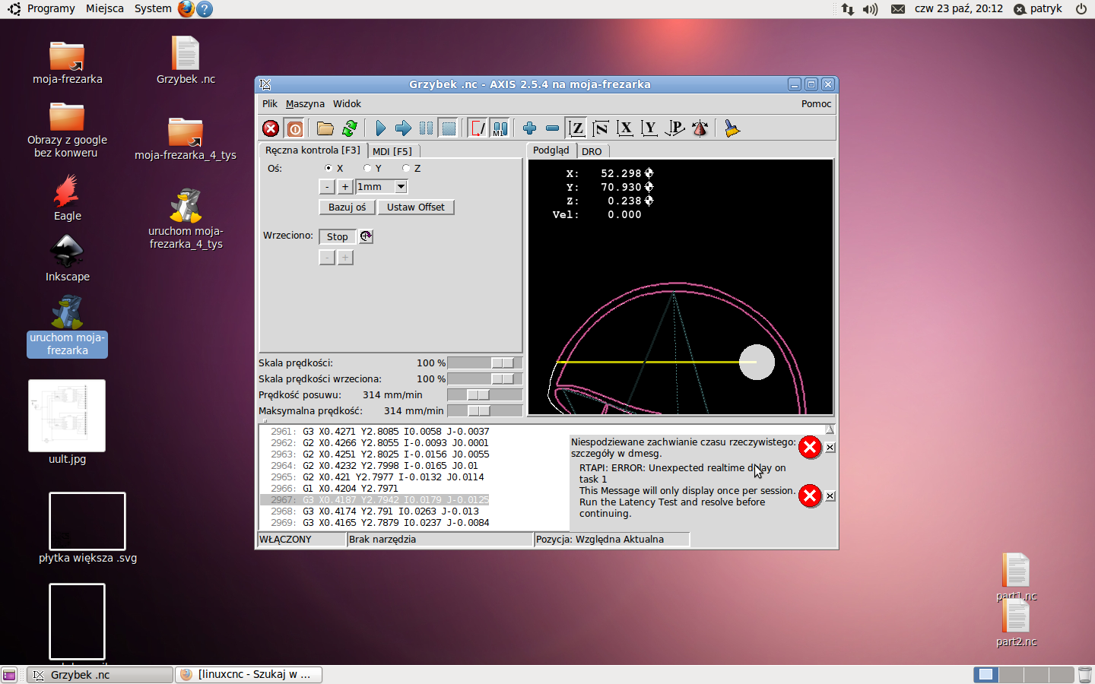The image size is (1095, 684).
Task: Click the Bazuj oś button
Action: point(347,207)
